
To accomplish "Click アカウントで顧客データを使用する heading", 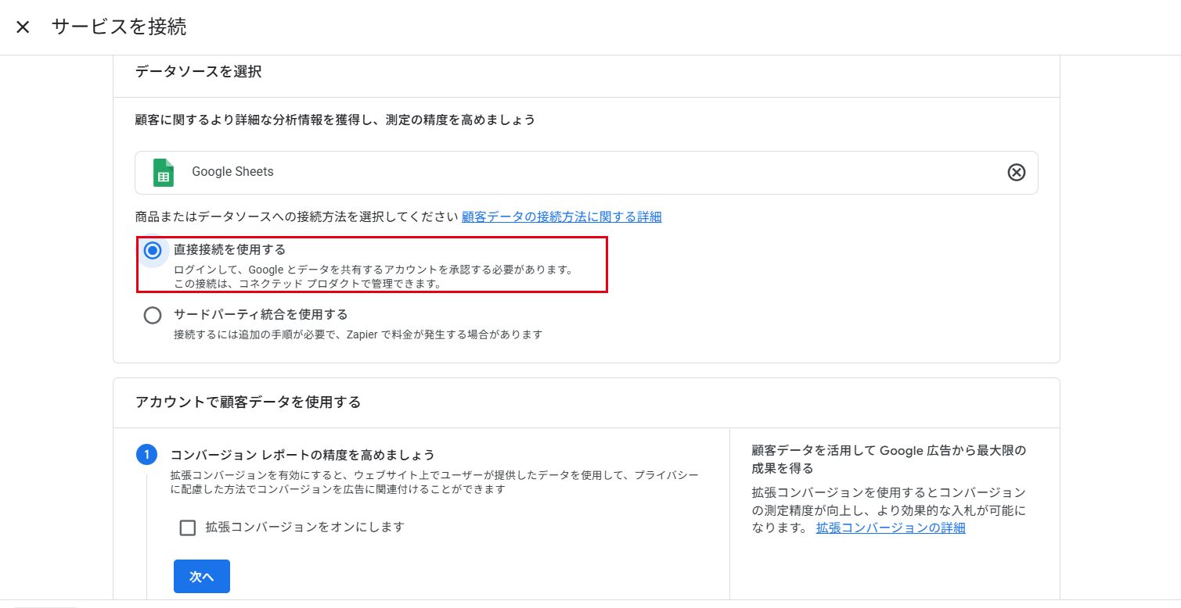I will [248, 402].
